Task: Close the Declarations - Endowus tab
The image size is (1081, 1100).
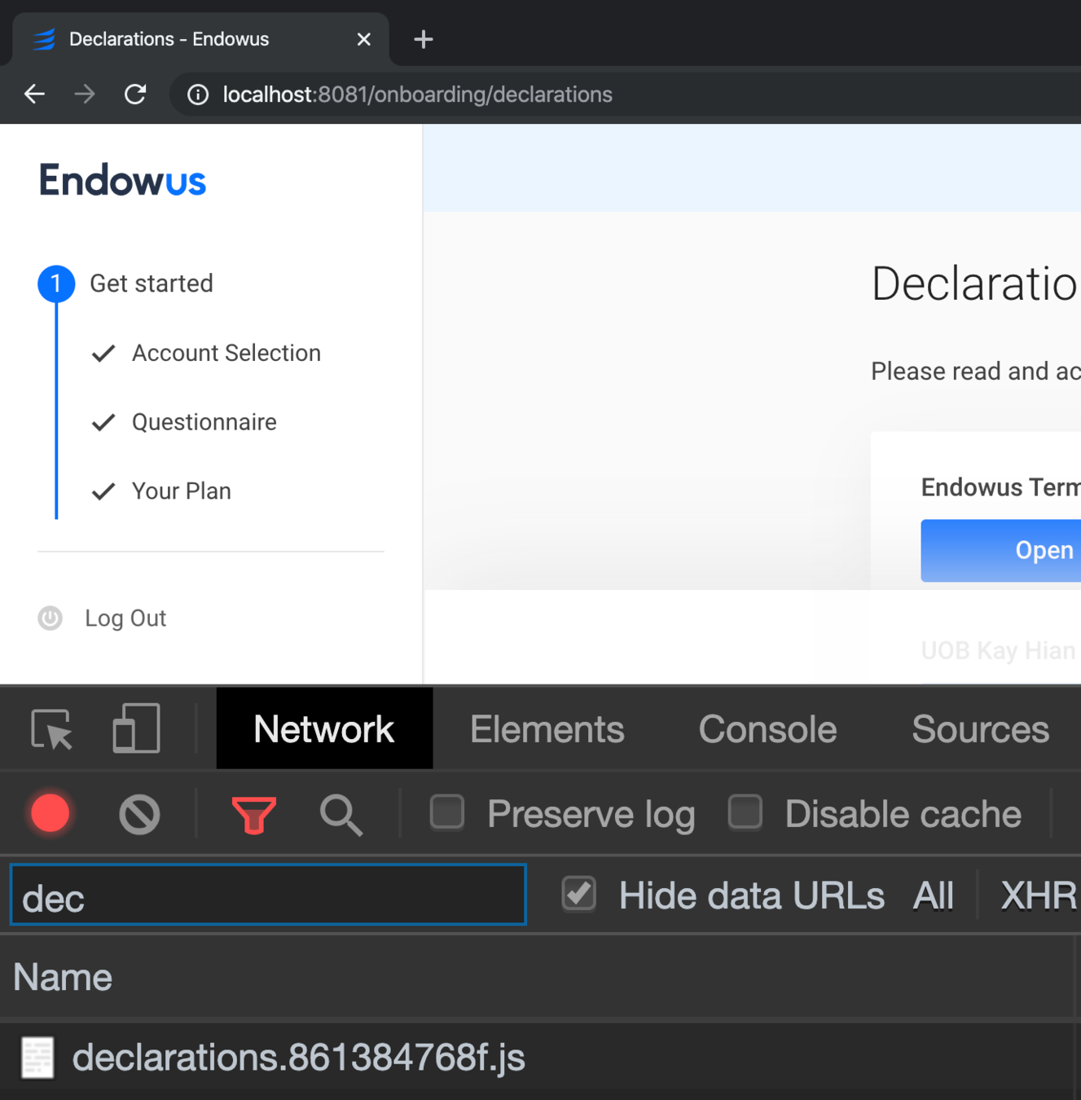Action: [x=363, y=39]
